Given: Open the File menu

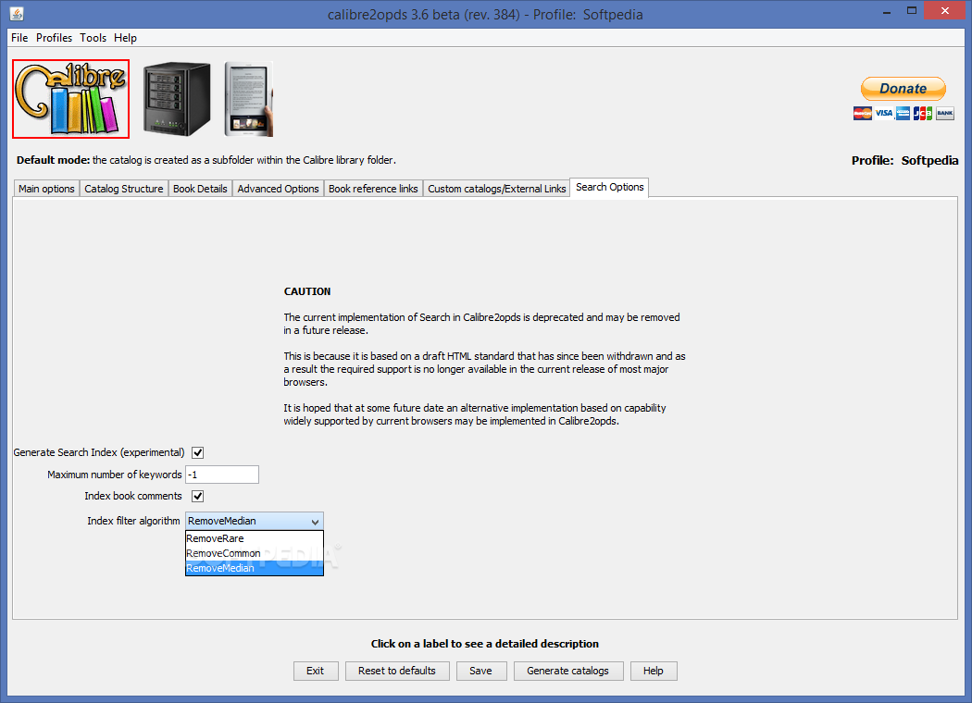Looking at the screenshot, I should click(x=19, y=38).
